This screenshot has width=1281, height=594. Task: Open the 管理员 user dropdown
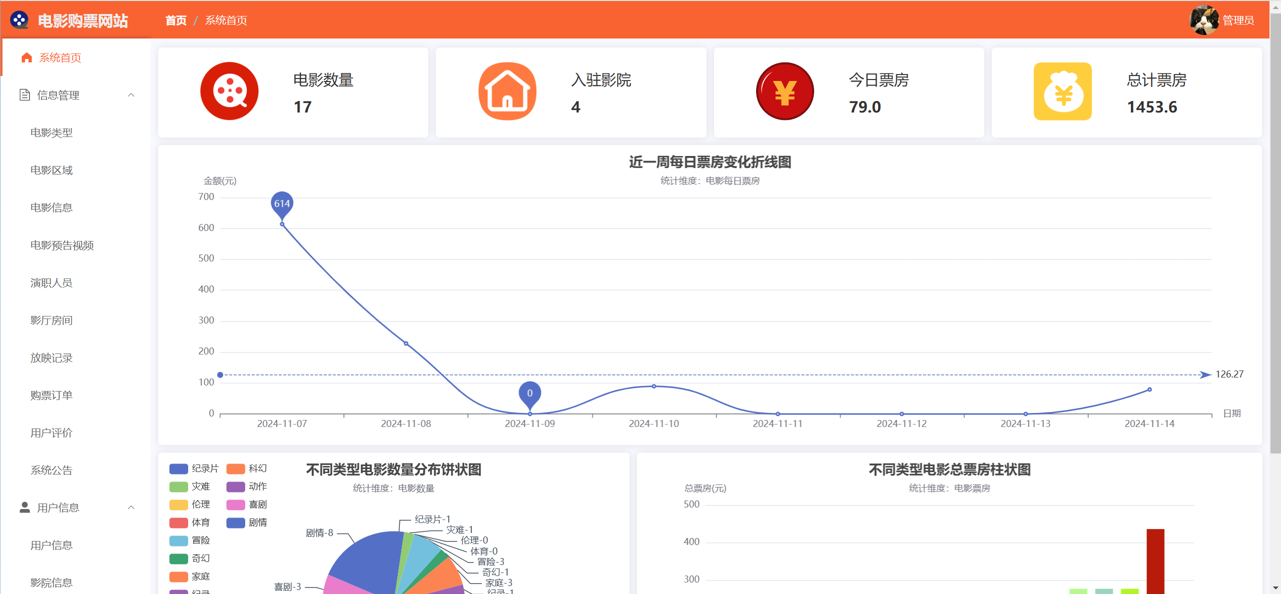click(1238, 20)
